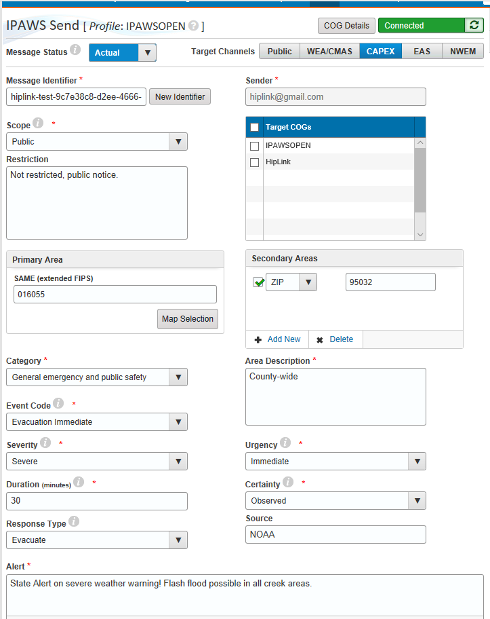This screenshot has height=619, width=490.
Task: Check the IPAWSOPEN target COG checkbox
Action: coord(254,146)
